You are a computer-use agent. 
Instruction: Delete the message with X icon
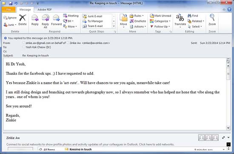pyautogui.click(x=23, y=20)
